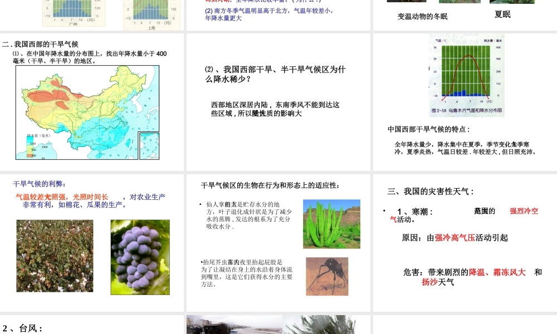Click the caption 变温动物的冬眠
557x334 pixels.
point(422,16)
